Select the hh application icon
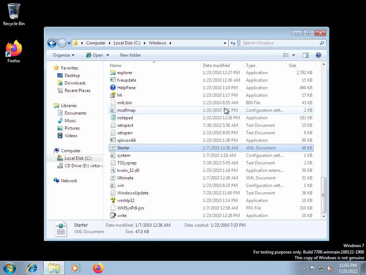 (113, 95)
